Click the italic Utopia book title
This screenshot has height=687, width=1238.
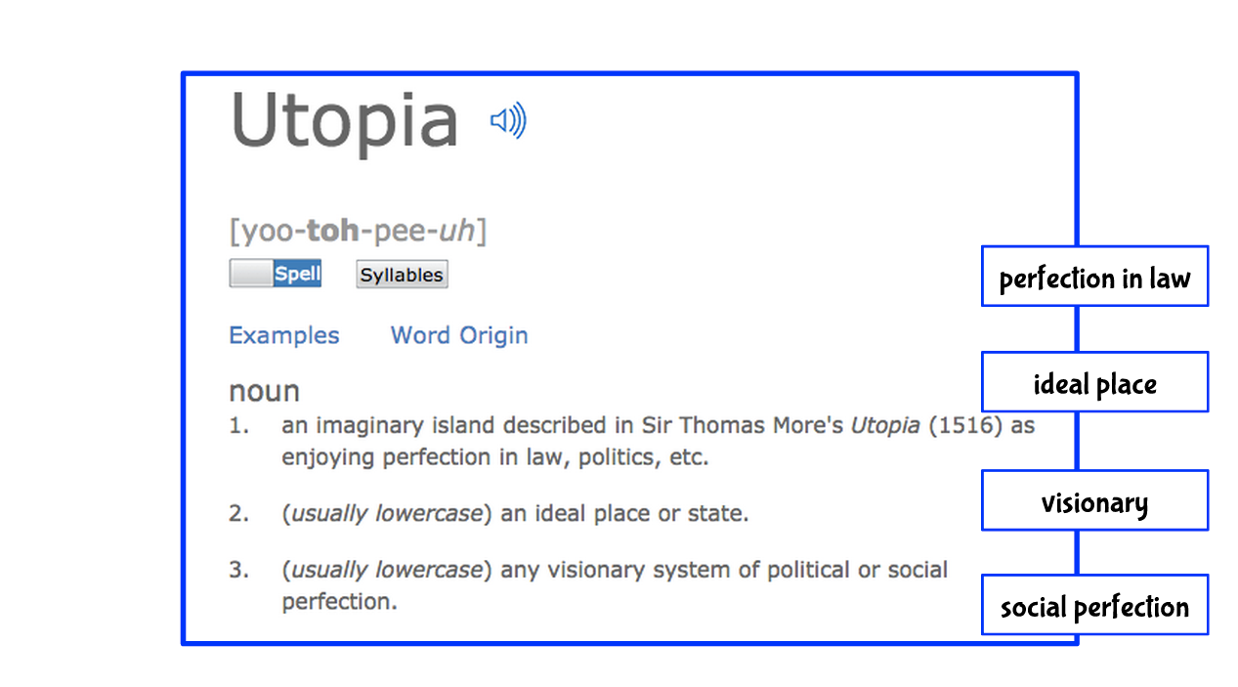point(884,426)
